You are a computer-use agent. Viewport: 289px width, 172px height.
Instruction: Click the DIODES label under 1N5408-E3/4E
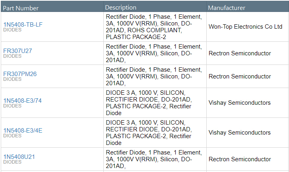(12, 136)
